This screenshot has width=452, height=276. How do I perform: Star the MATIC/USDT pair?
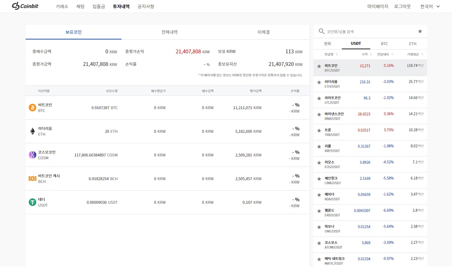[319, 259]
